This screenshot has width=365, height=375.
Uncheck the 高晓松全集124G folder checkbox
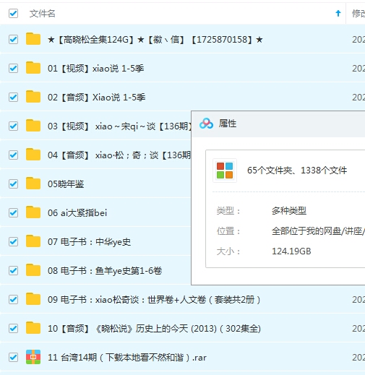tap(13, 39)
